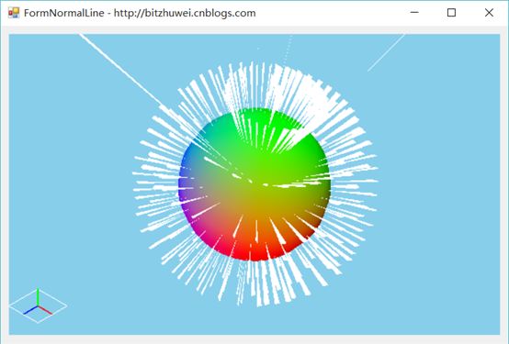Click the XYZ axis orientation gizmo
The image size is (509, 344).
38,305
